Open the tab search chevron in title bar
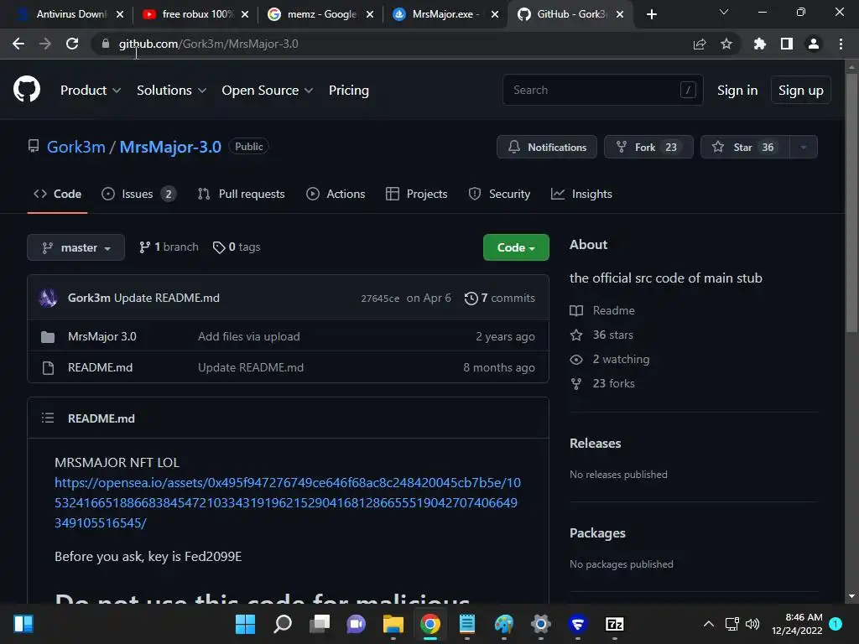The height and width of the screenshot is (644, 859). 724,12
